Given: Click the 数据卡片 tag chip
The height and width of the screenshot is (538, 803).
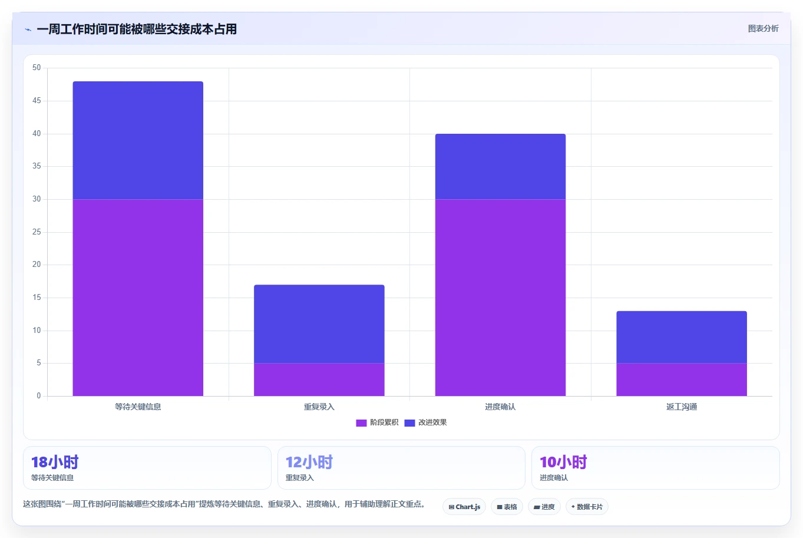Looking at the screenshot, I should point(587,507).
